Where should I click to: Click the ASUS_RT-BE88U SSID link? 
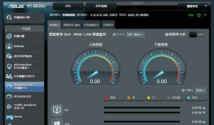(138, 15)
